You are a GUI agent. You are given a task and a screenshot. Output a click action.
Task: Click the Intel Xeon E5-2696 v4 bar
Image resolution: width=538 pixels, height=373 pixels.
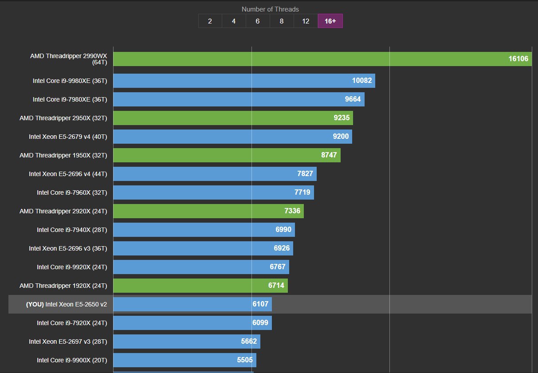(215, 174)
